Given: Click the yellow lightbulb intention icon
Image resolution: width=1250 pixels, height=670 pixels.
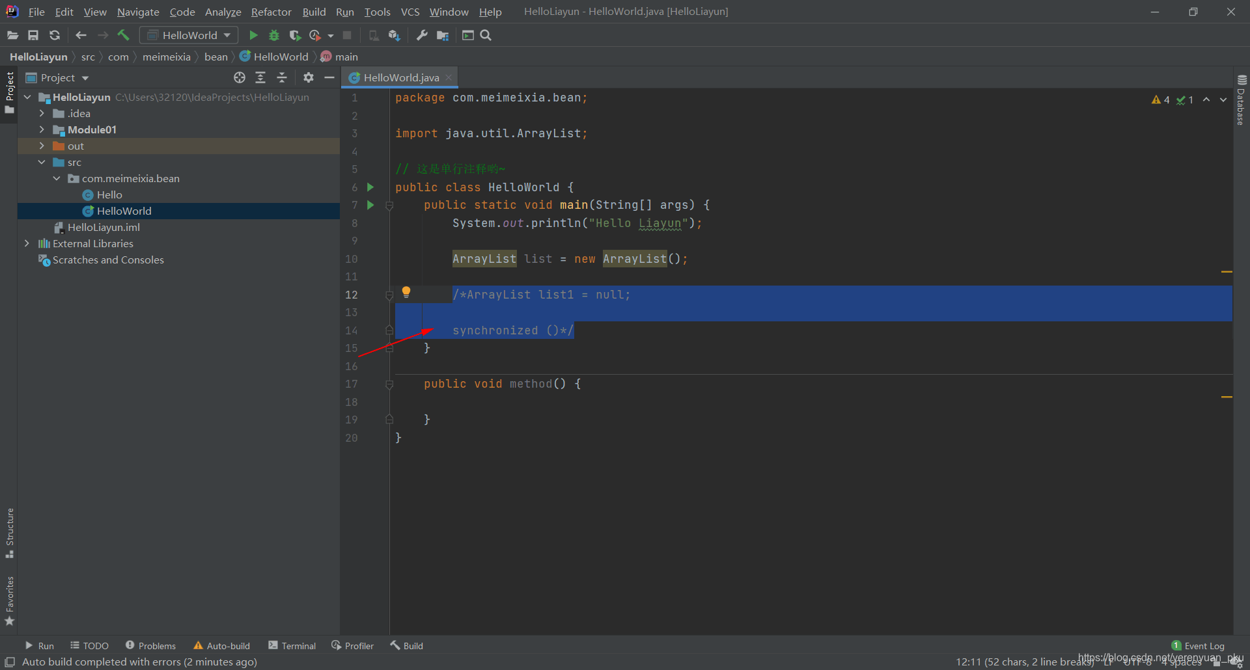Looking at the screenshot, I should point(406,292).
